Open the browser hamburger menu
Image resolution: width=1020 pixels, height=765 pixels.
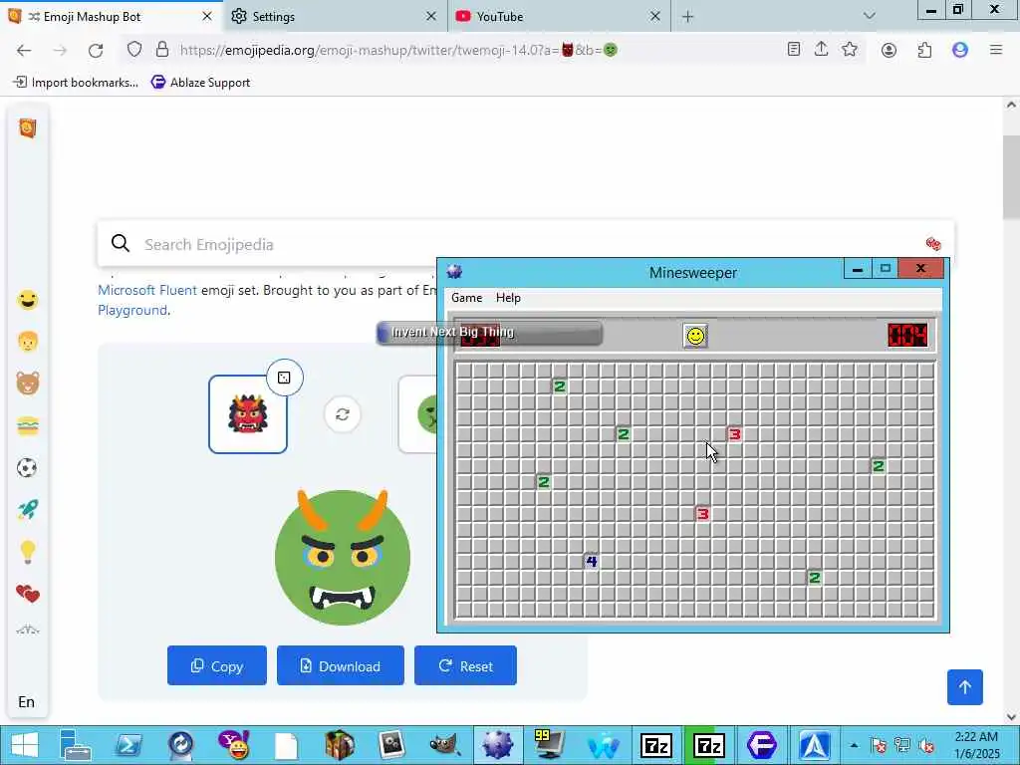(996, 50)
